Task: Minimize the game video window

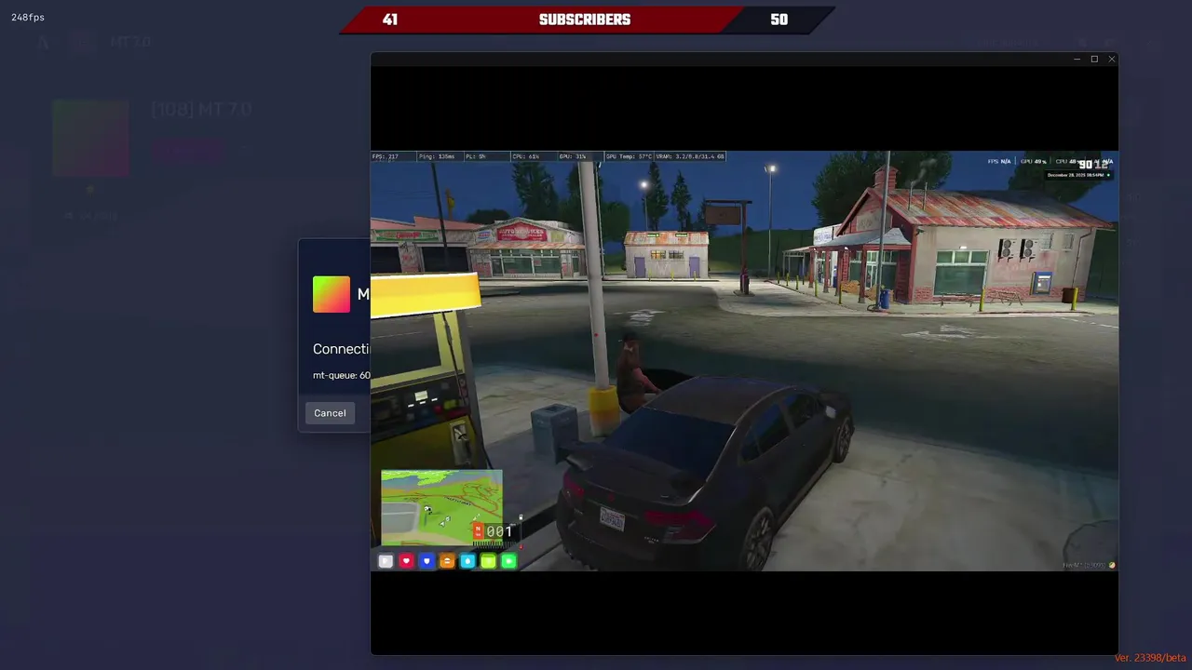Action: click(x=1077, y=59)
